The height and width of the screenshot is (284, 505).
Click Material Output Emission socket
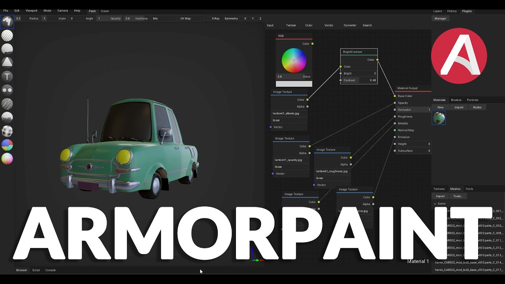click(x=395, y=137)
